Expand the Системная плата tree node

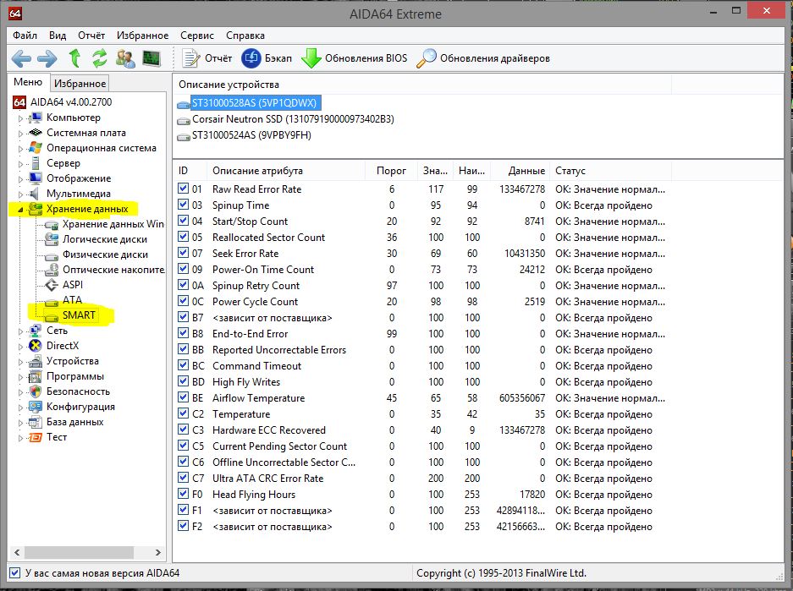(21, 134)
